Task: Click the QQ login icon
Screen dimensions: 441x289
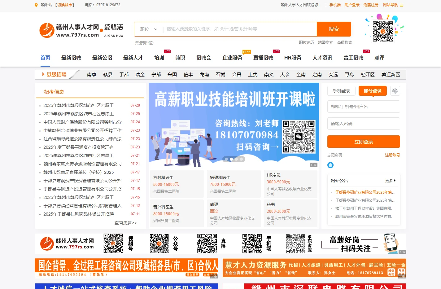Action: coord(330,165)
